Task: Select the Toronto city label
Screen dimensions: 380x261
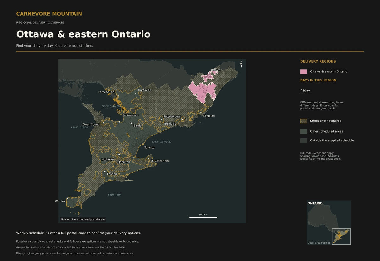Action: pos(149,148)
